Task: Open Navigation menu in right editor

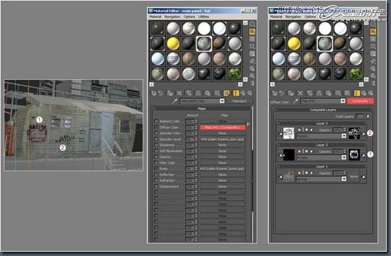Action: click(x=293, y=17)
